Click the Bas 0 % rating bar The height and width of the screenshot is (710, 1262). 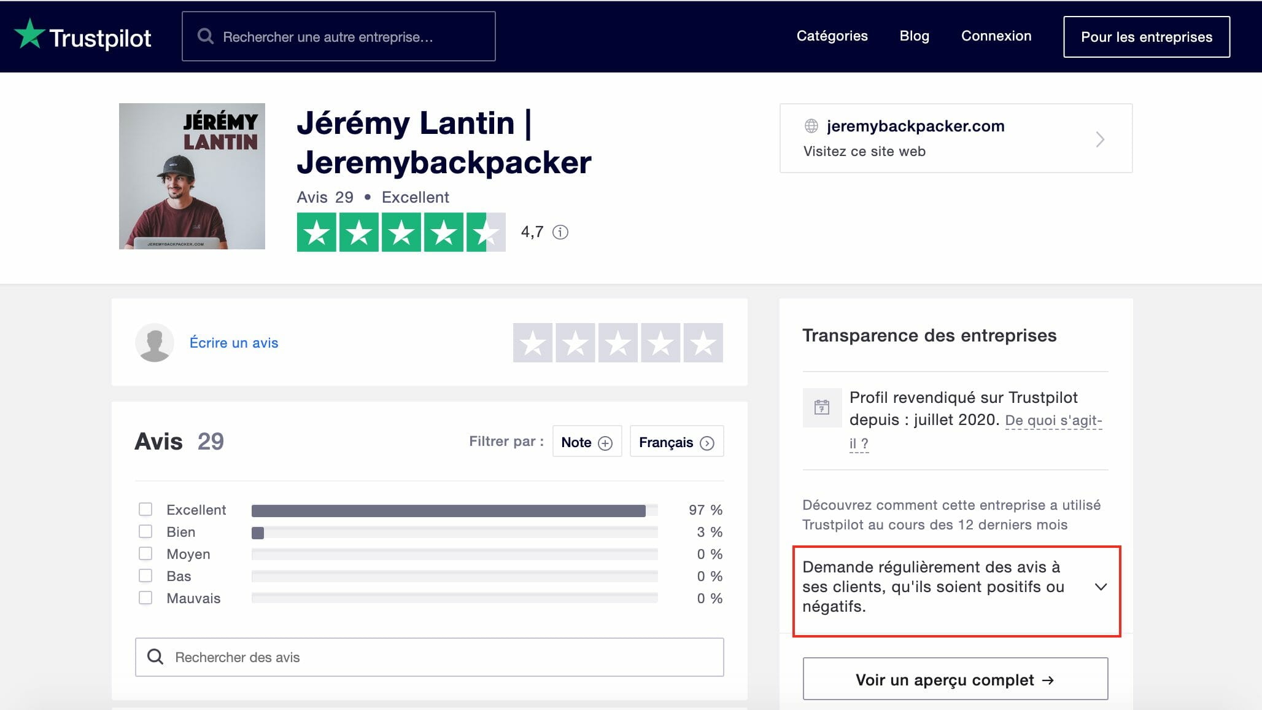[x=454, y=577]
